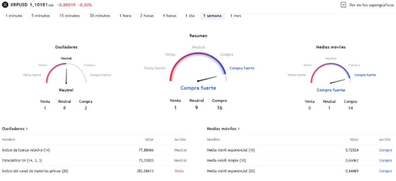This screenshot has width=396, height=181.
Task: Expand the Osciladores section heading
Action: click(15, 129)
